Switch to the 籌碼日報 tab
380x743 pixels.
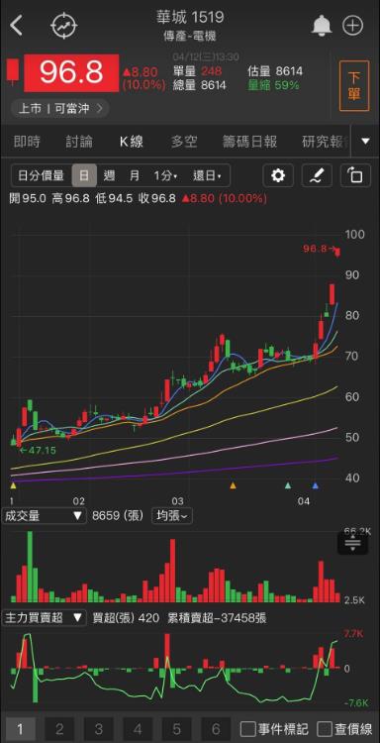coord(249,142)
